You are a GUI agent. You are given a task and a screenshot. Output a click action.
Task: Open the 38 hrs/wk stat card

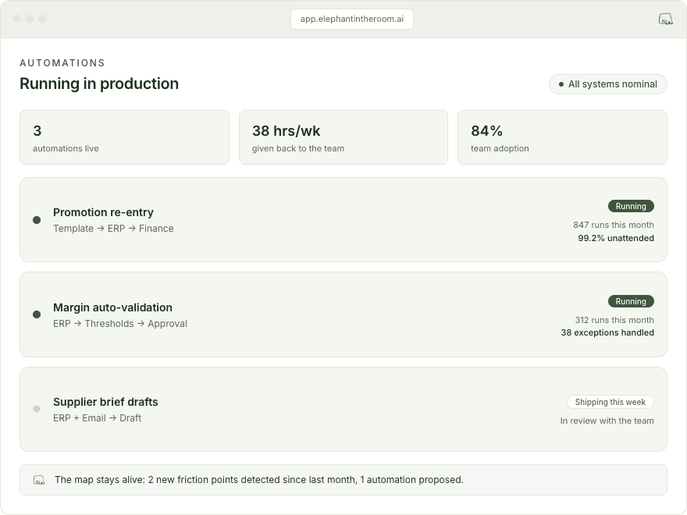click(x=343, y=137)
